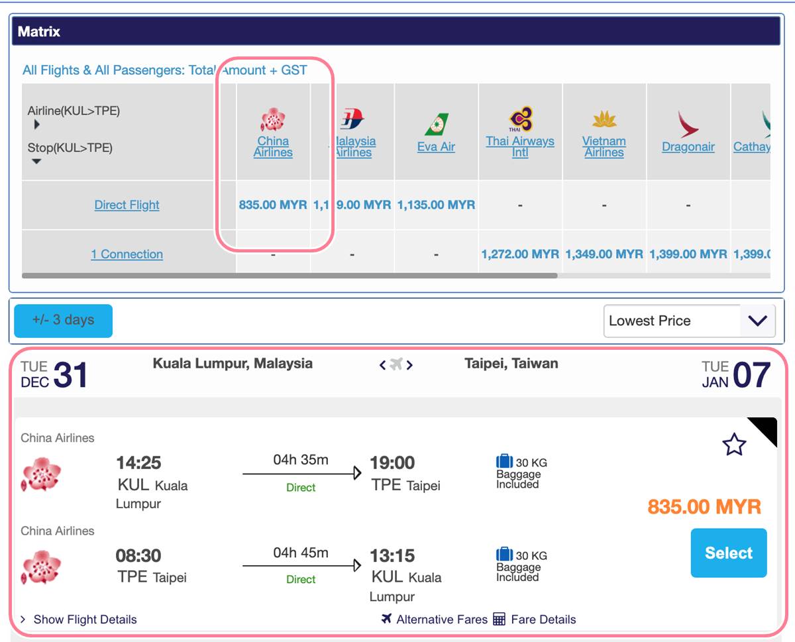
Task: Expand Airline(KUL>TPE) triangle arrow
Action: 36,125
